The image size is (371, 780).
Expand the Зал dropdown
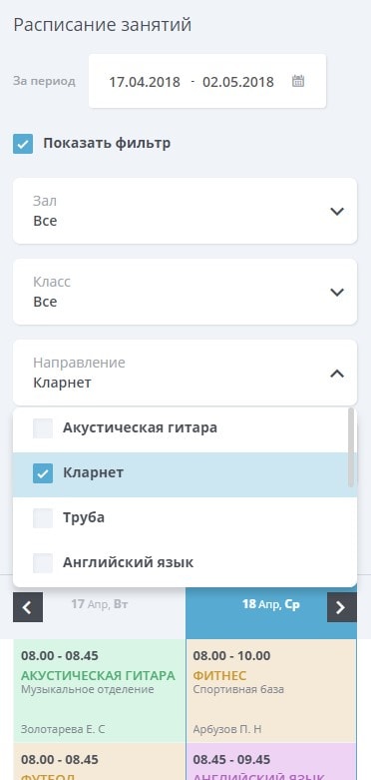click(185, 211)
